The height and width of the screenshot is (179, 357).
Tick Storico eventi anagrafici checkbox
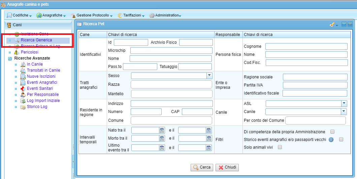point(341,139)
